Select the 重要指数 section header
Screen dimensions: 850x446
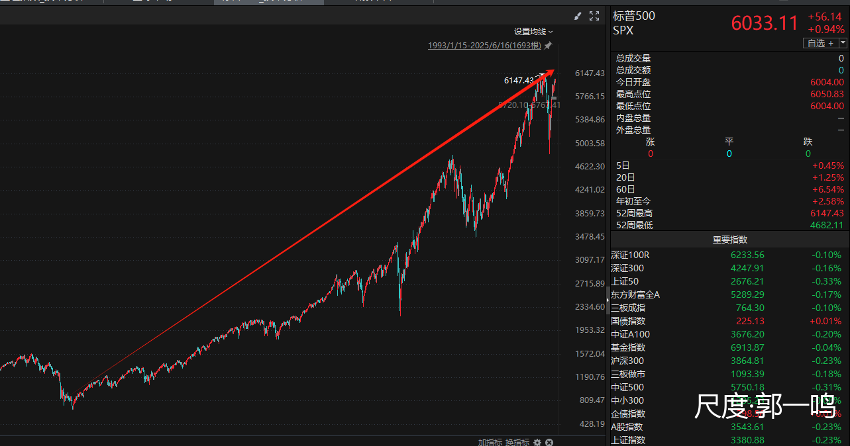[x=729, y=240]
